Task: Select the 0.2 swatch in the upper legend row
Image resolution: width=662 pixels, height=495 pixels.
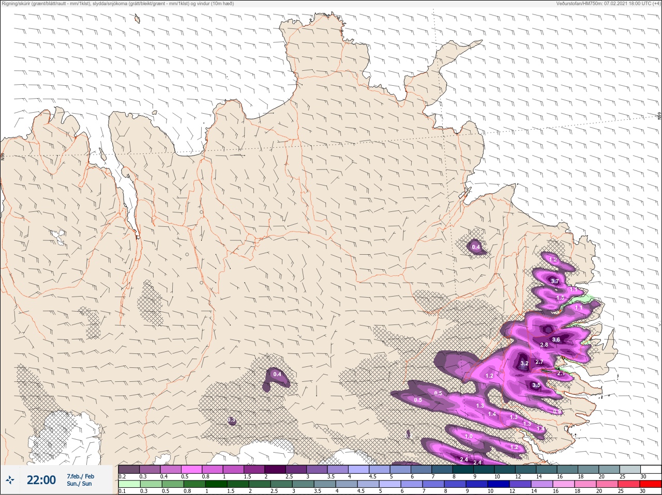Action: click(x=129, y=469)
